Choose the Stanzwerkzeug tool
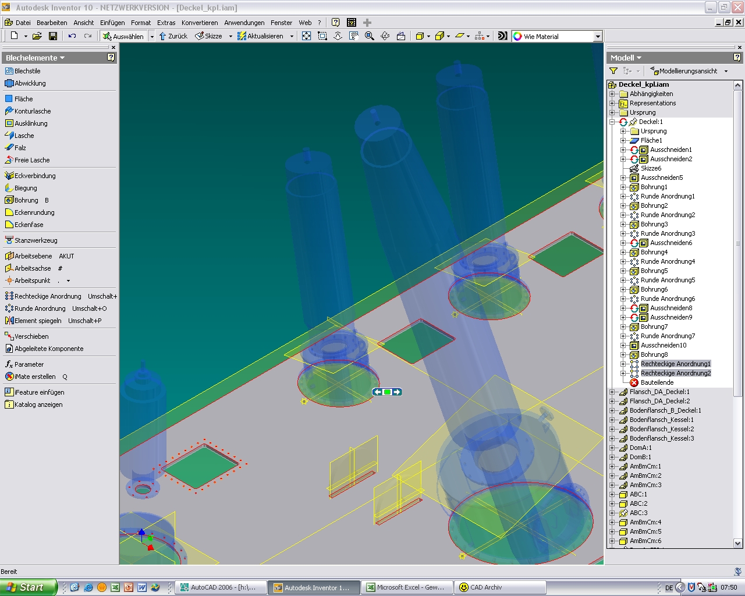Screen dimensions: 745x596 [36, 240]
